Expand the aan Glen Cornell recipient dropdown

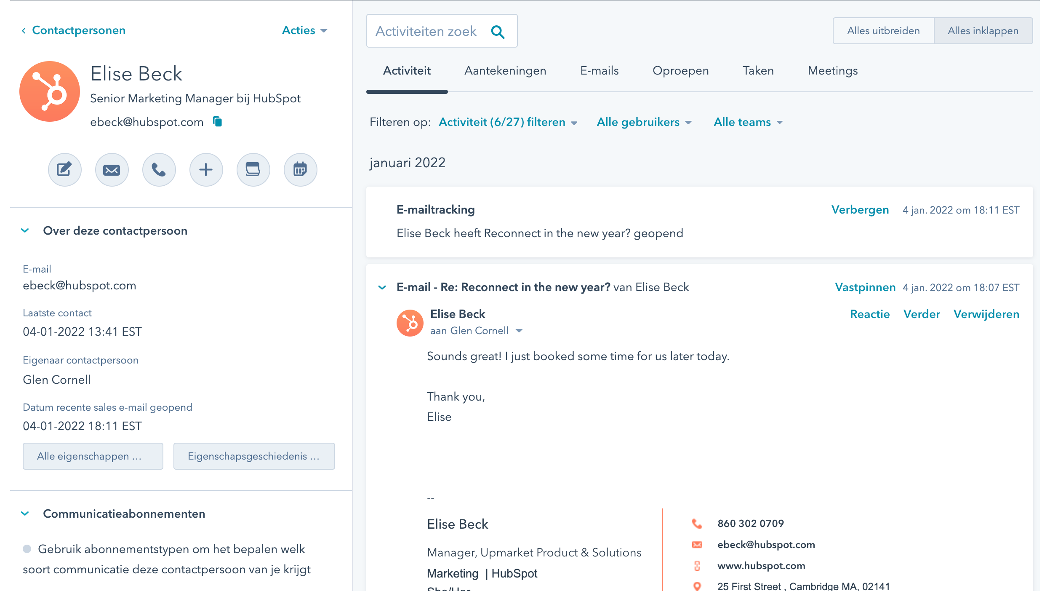point(520,331)
